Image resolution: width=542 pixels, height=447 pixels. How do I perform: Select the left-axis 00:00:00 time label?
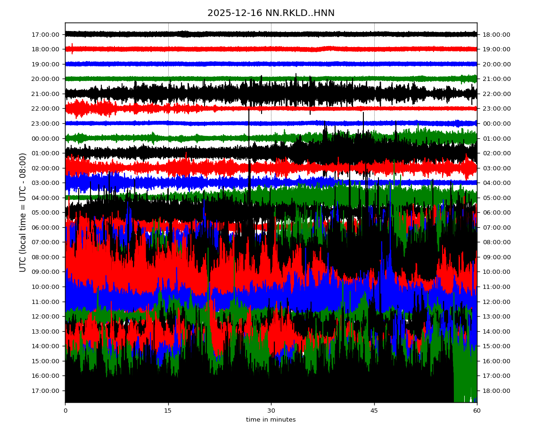pyautogui.click(x=45, y=138)
